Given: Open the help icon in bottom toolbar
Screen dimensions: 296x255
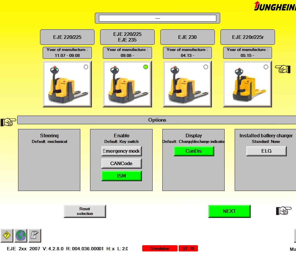Looking at the screenshot, I should [7, 235].
